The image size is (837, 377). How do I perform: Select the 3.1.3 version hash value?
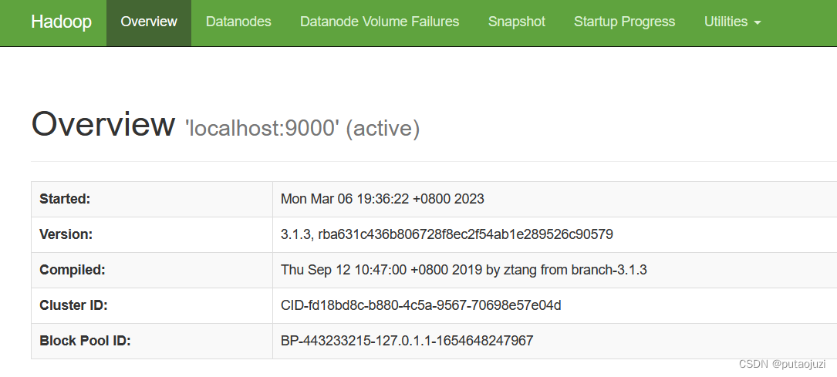pyautogui.click(x=447, y=234)
